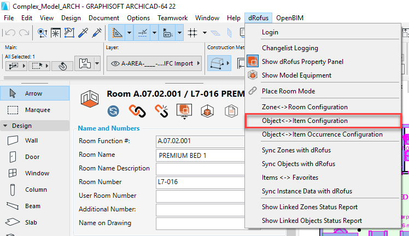Click the eyedropper pick up parameters icon
This screenshot has height=236, width=409.
84,33
